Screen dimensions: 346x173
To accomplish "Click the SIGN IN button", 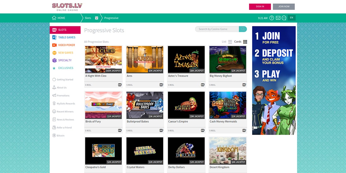I will tap(260, 7).
